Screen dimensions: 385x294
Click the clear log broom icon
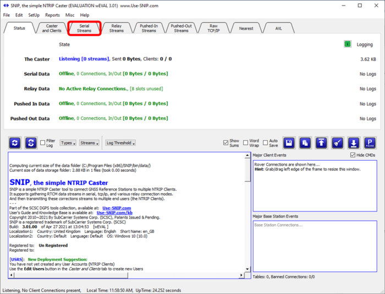click(338, 143)
